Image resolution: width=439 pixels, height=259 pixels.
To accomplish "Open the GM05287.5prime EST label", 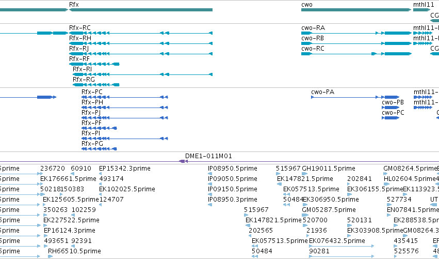I will pos(329,210).
